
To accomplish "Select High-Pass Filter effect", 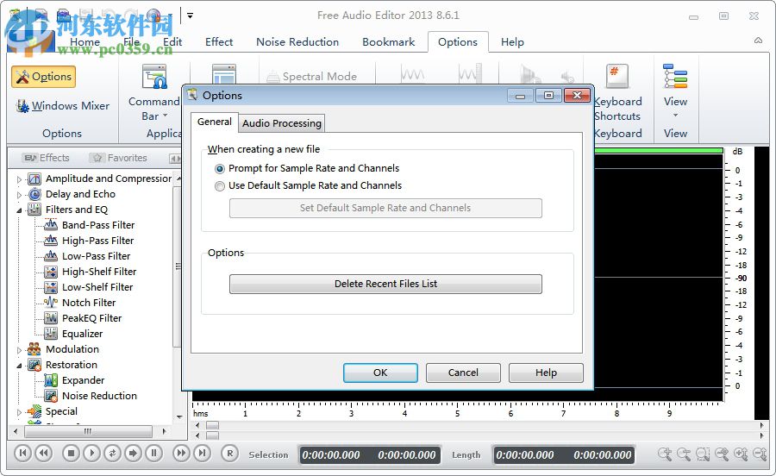I will point(97,241).
